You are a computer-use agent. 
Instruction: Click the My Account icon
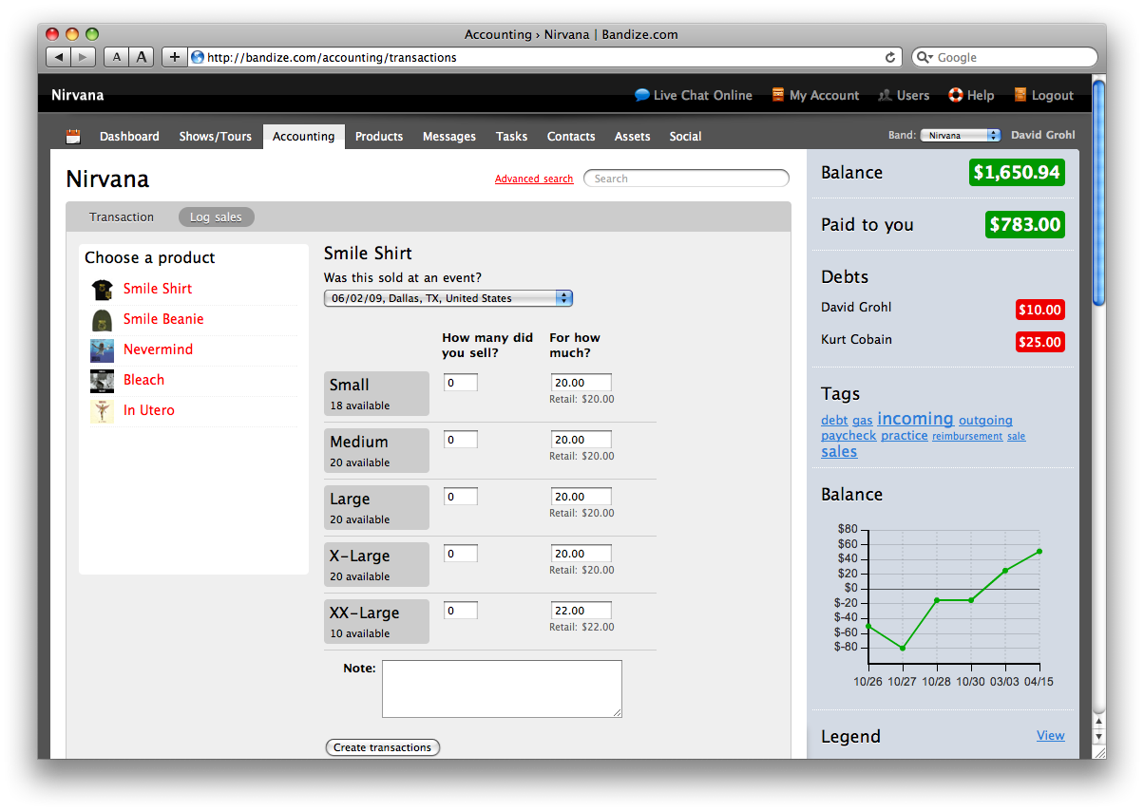pos(778,95)
